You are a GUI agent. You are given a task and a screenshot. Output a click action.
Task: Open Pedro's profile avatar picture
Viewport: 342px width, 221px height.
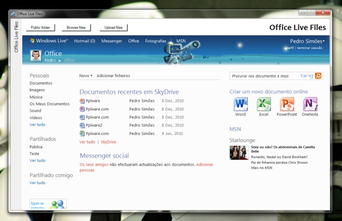[x=35, y=56]
